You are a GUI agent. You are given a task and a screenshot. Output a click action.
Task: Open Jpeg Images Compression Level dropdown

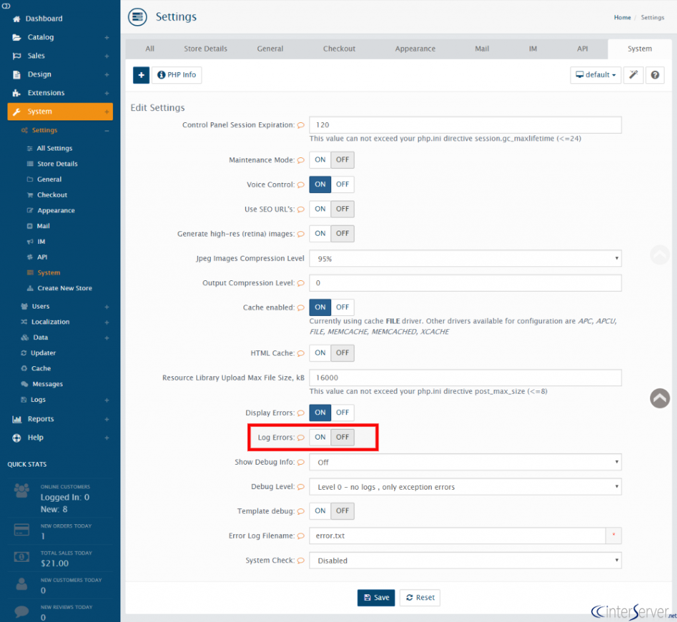465,258
